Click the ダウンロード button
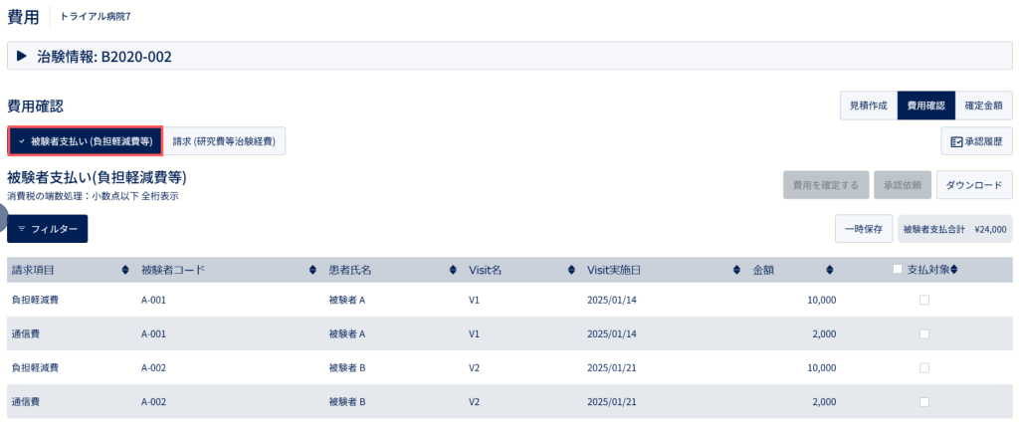The height and width of the screenshot is (433, 1019). tap(974, 184)
